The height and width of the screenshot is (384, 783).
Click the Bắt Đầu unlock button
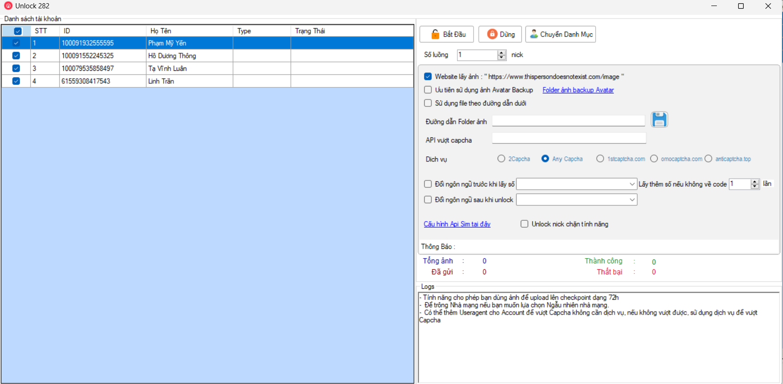click(x=446, y=34)
